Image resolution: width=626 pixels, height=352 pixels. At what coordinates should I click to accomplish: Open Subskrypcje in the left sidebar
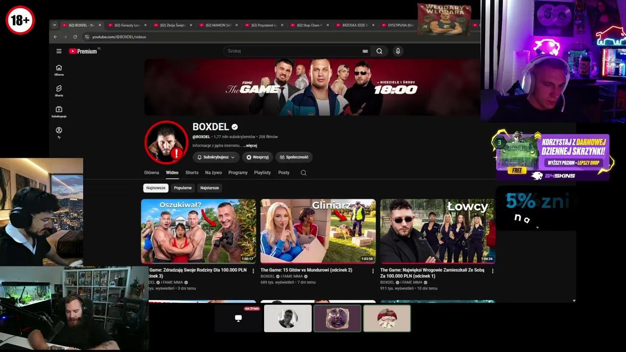click(59, 112)
